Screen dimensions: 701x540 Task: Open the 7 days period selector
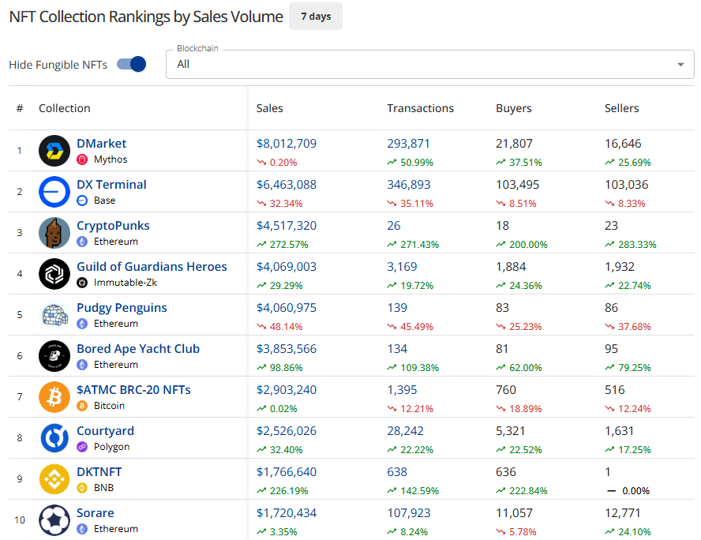tap(316, 17)
